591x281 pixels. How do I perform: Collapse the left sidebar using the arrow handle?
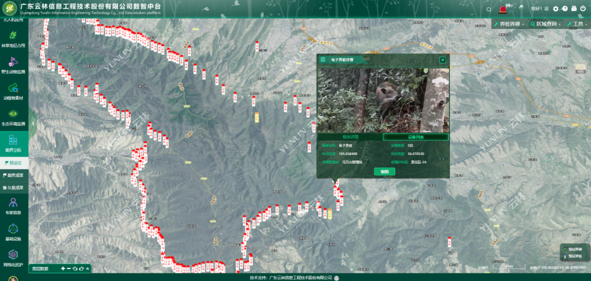coord(31,123)
